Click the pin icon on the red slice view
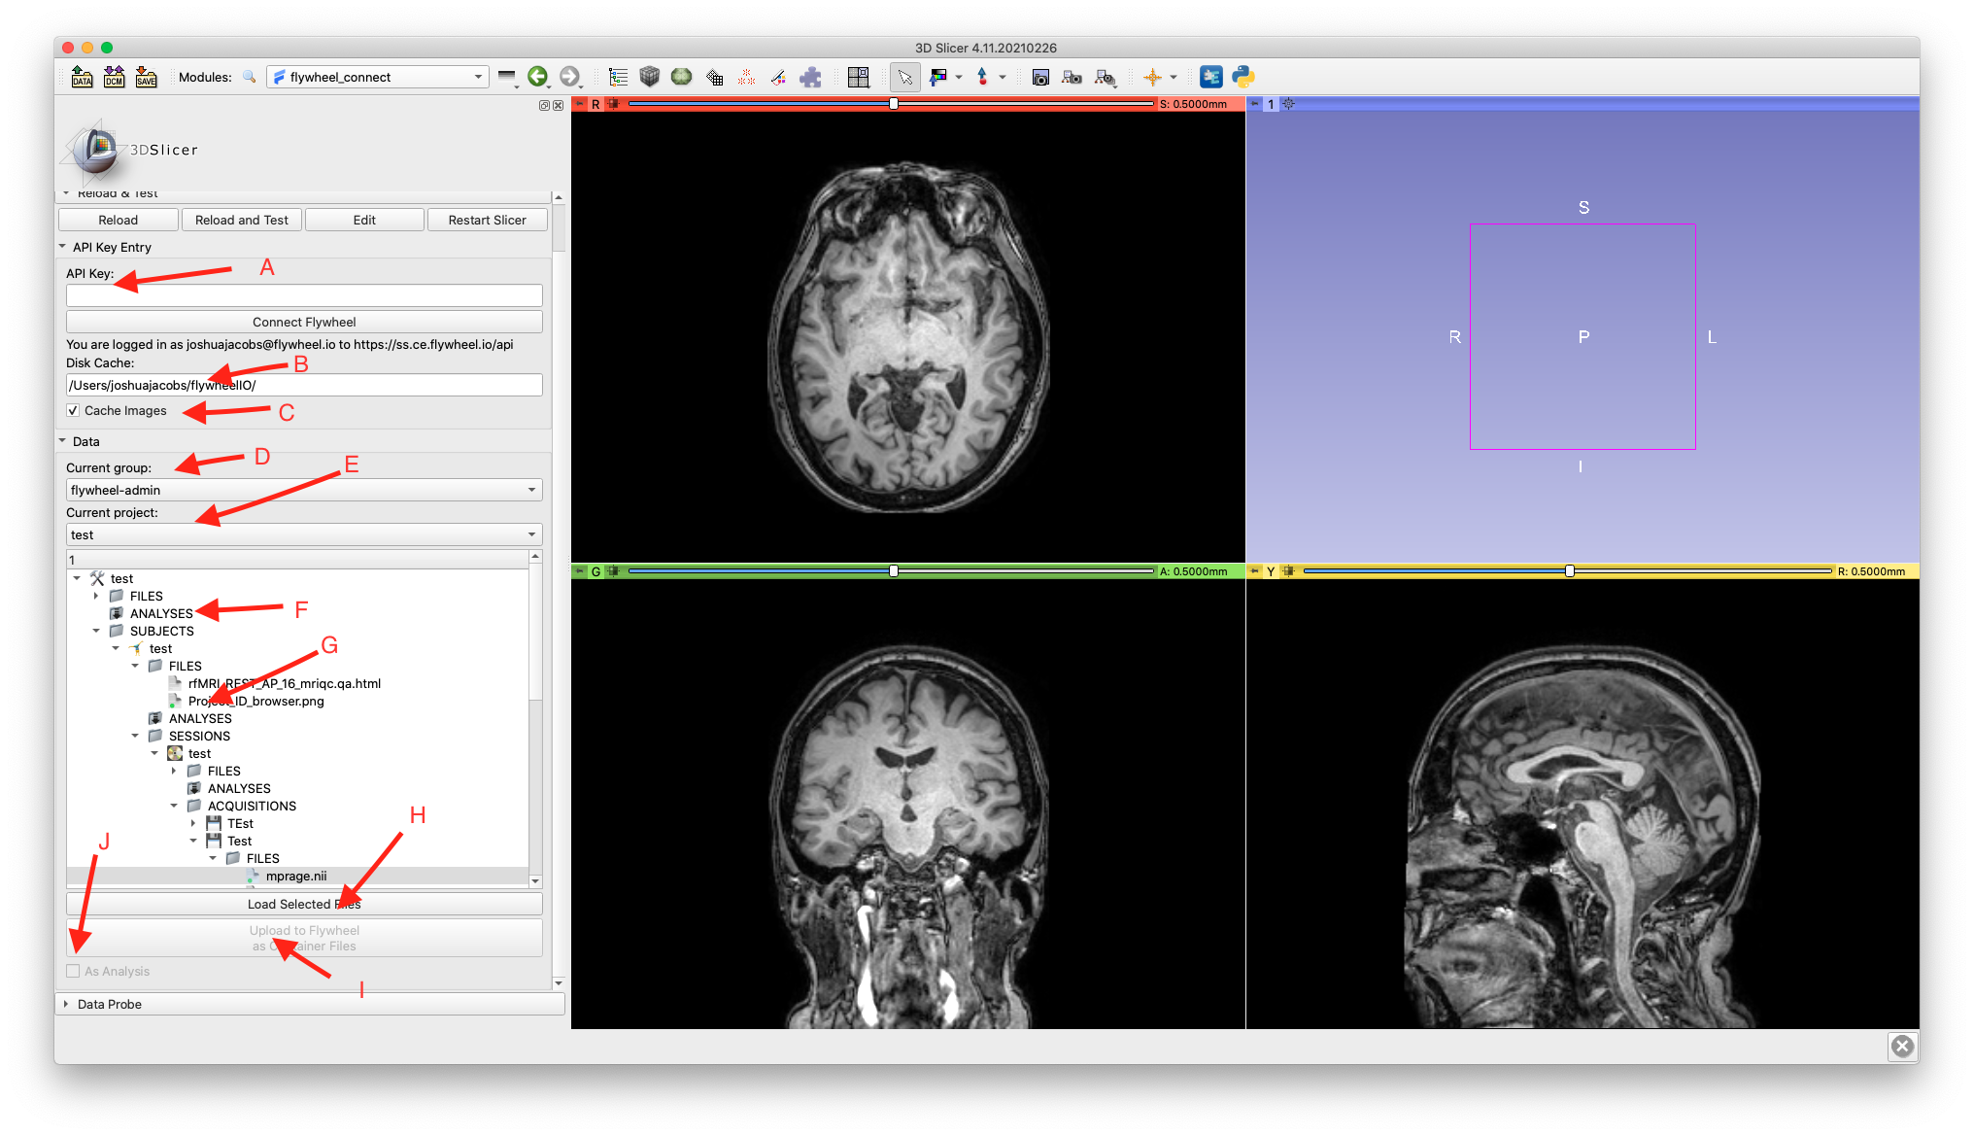Screen dimensions: 1974x1136 (x=580, y=104)
